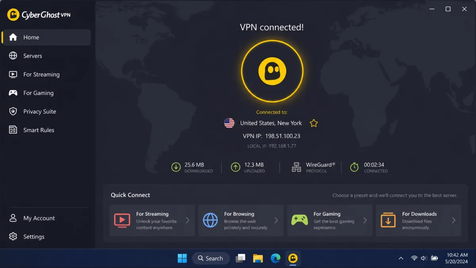476x268 pixels.
Task: Click the connected time stopwatch icon
Action: click(x=354, y=167)
